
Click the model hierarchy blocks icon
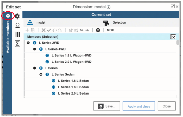30,22
